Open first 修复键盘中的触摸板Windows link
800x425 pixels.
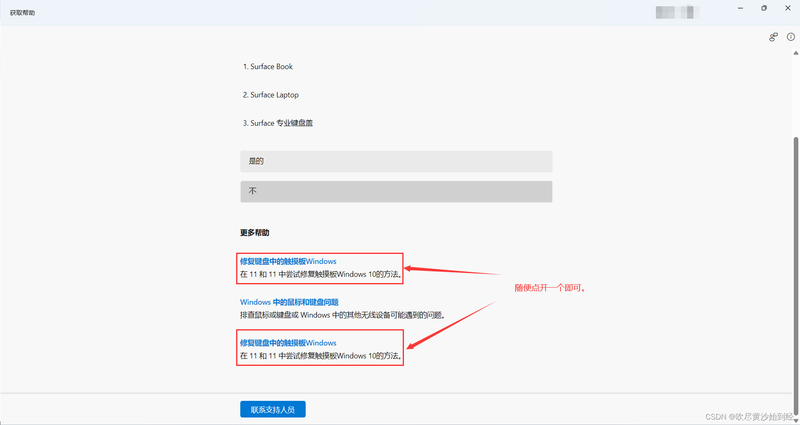tap(288, 261)
